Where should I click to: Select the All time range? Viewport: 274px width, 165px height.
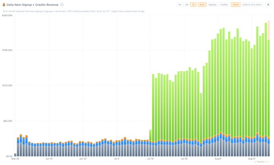pos(193,5)
